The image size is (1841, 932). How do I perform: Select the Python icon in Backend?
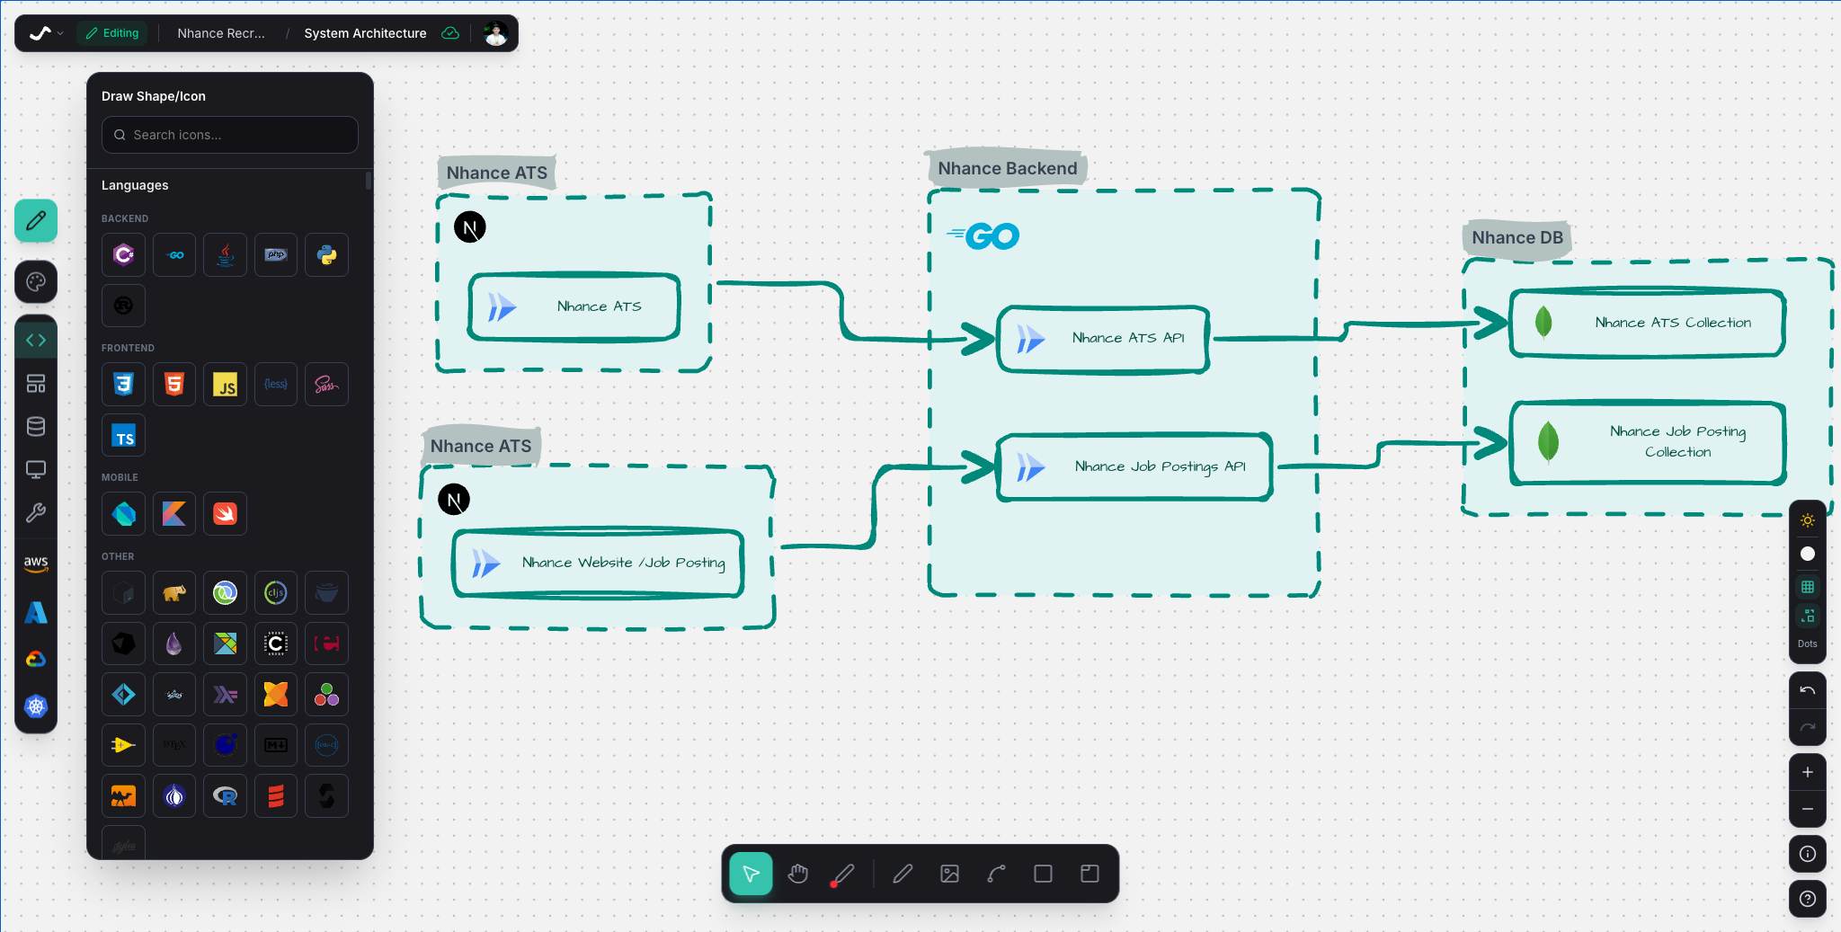[326, 255]
